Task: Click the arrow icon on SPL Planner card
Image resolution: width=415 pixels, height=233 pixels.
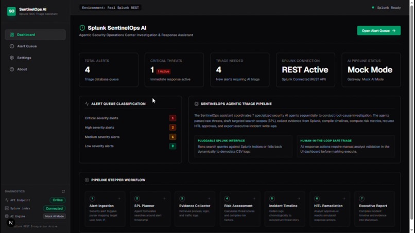Action: click(164, 199)
